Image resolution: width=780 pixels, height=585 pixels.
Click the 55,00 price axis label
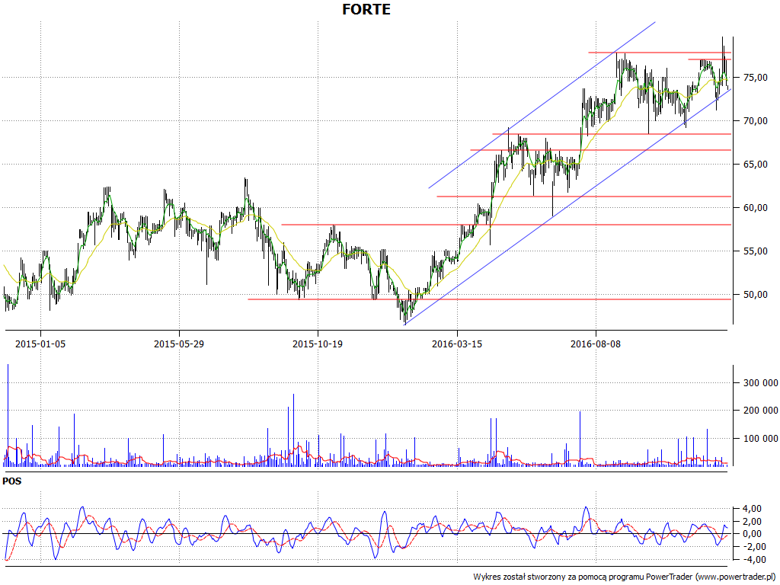point(755,251)
